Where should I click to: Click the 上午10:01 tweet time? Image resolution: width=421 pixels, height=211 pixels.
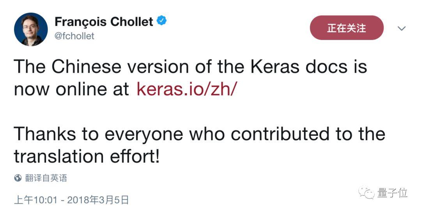[x=36, y=200]
